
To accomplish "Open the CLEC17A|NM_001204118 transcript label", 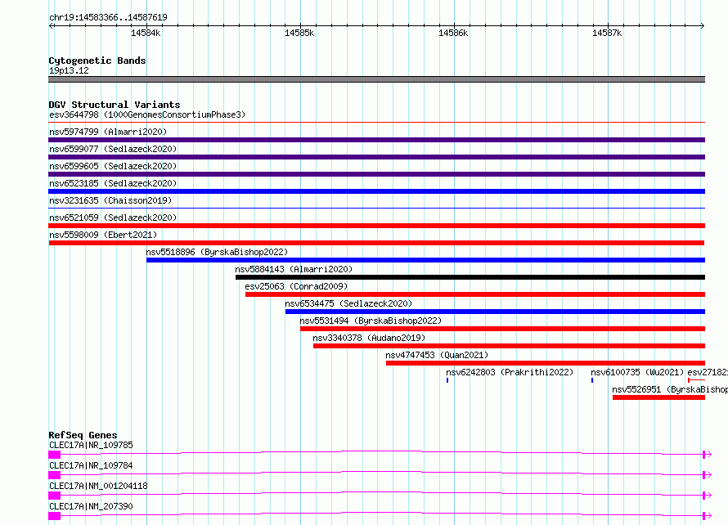I will pyautogui.click(x=98, y=486).
